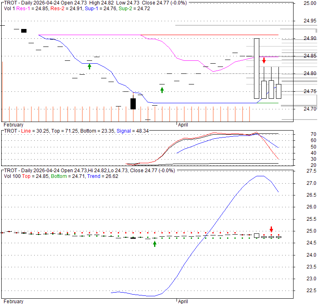
Task: Click the April label on the top chart axis
Action: [x=182, y=124]
